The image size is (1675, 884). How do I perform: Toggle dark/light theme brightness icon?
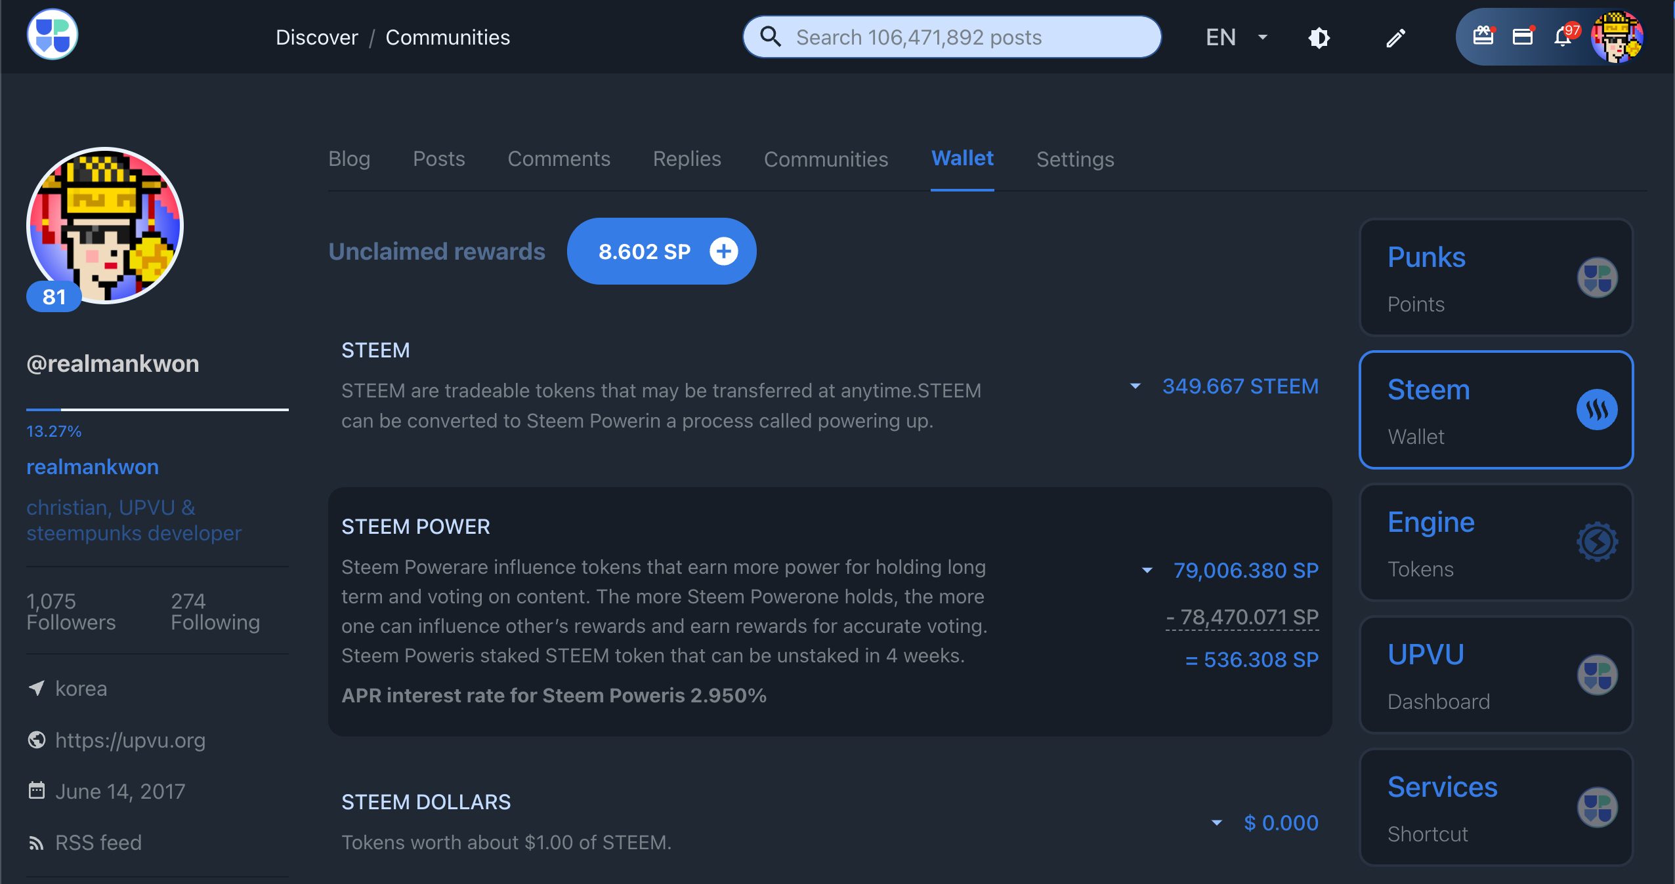click(x=1319, y=37)
